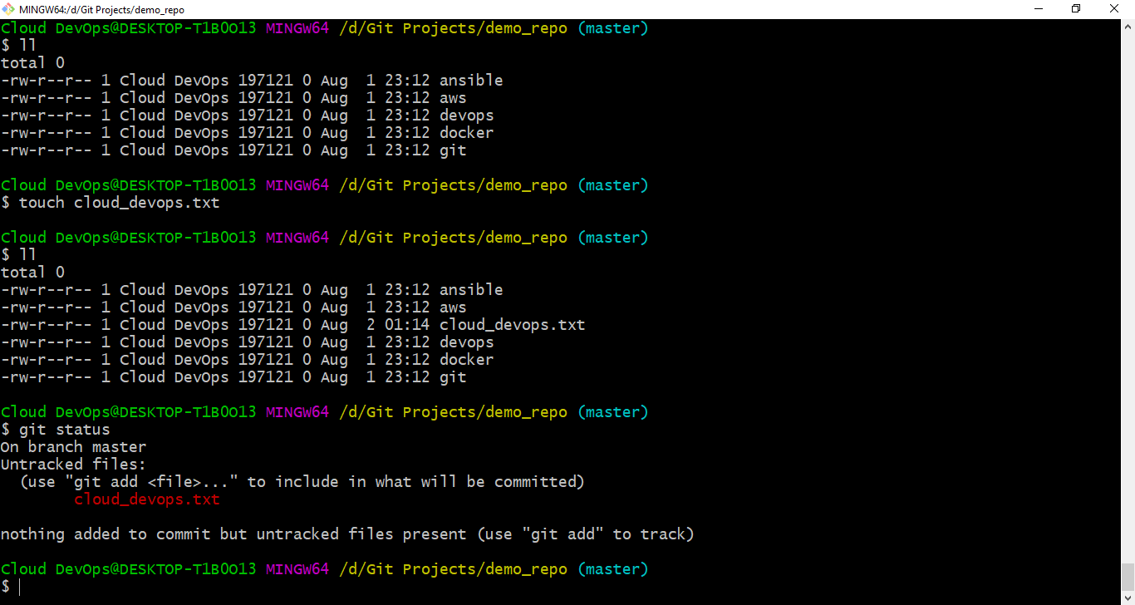The width and height of the screenshot is (1135, 605).
Task: Click the first ll command text
Action: [x=27, y=45]
